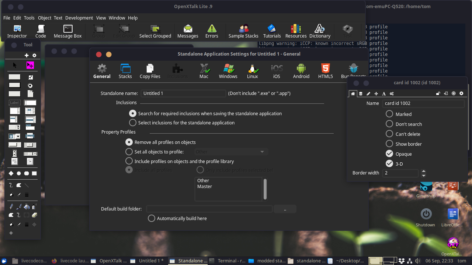Viewport: 472px width, 265px height.
Task: Open the Advanced (gears) tab in inspector
Action: pyautogui.click(x=392, y=93)
